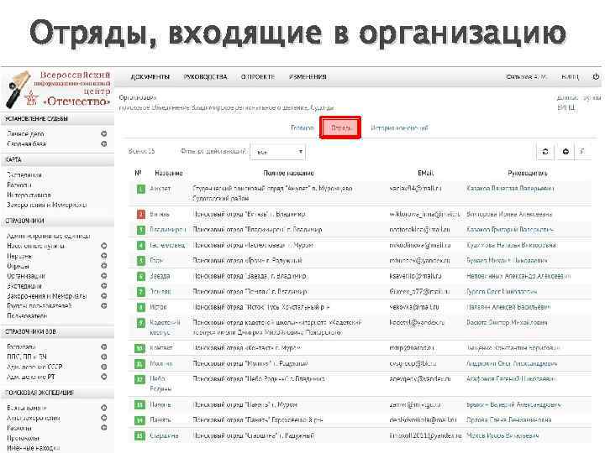Click the plus icon beside Вахты памяти
Image resolution: width=605 pixels, height=453 pixels.
click(x=104, y=408)
